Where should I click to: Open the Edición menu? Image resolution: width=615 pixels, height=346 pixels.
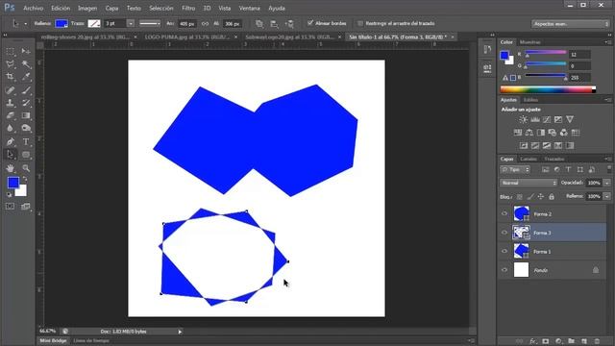pos(61,8)
